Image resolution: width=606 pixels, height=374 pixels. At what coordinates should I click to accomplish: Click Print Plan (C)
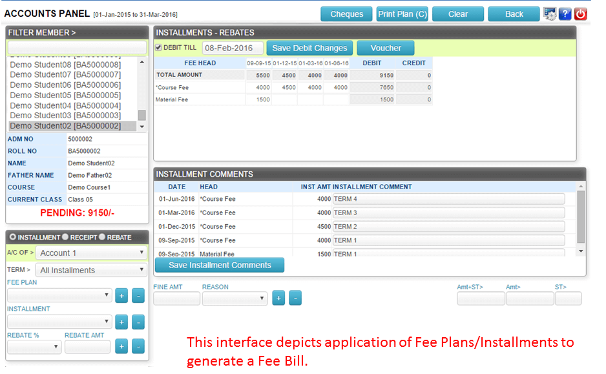tap(402, 14)
